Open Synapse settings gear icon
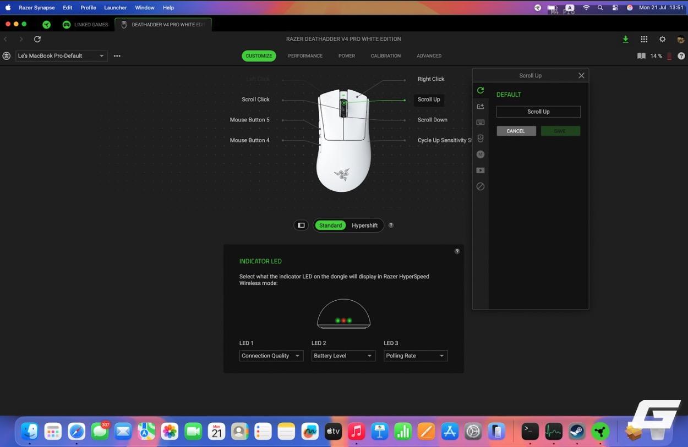The image size is (688, 447). (663, 39)
